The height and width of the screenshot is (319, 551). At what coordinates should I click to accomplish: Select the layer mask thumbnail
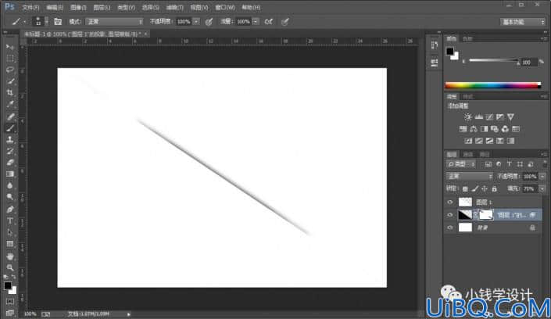pyautogui.click(x=486, y=215)
